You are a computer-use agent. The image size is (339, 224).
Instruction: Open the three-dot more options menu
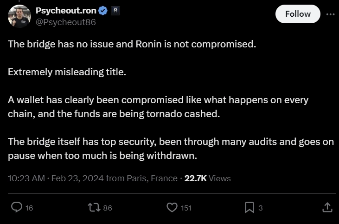click(x=330, y=14)
